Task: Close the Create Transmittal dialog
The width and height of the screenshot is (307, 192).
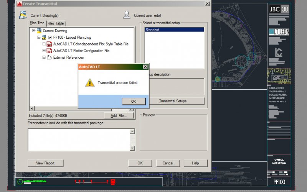Action: 207,4
